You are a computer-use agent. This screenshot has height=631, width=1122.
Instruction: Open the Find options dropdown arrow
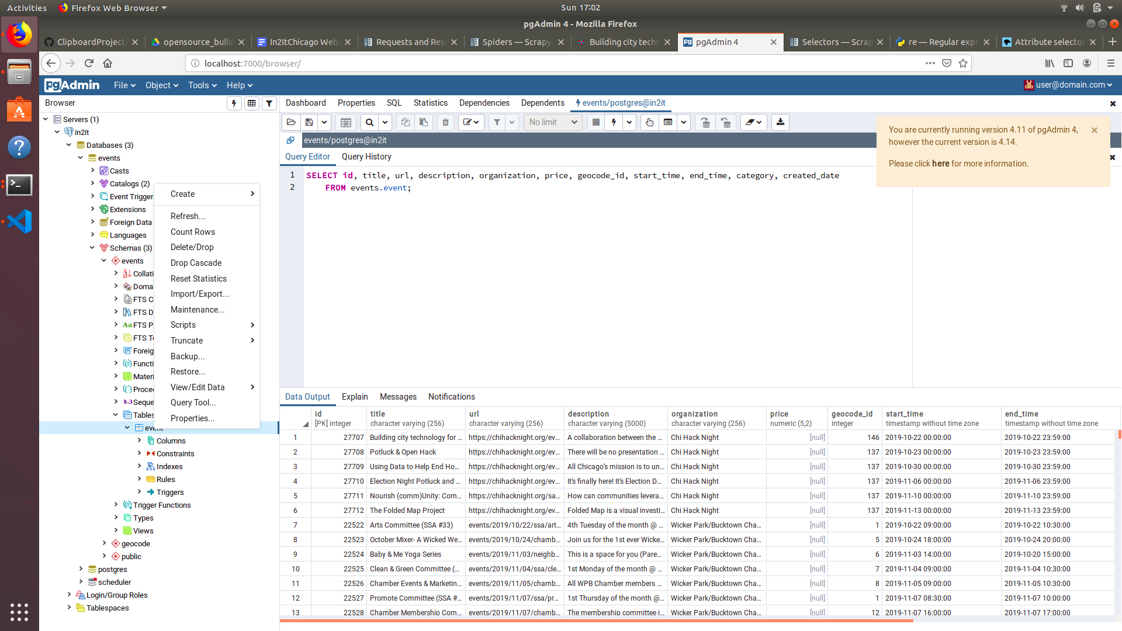[385, 122]
